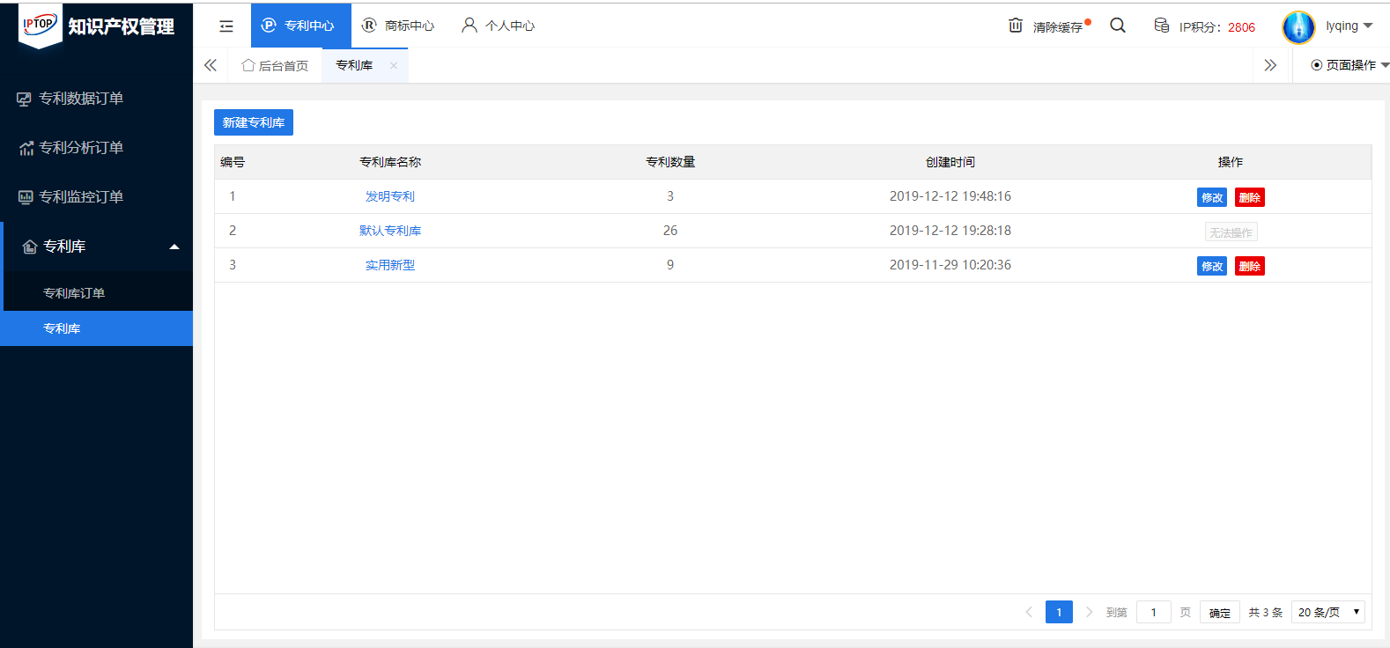Open 专利监控订单 in the sidebar
Image resolution: width=1390 pixels, height=648 pixels.
point(81,197)
